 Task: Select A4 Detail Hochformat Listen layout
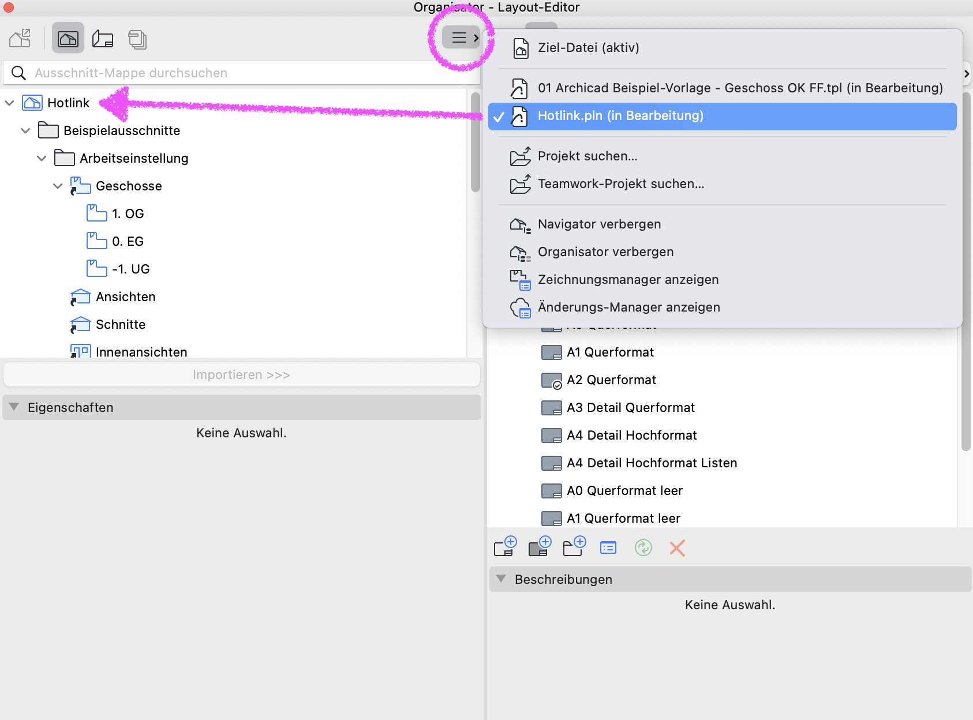tap(639, 463)
